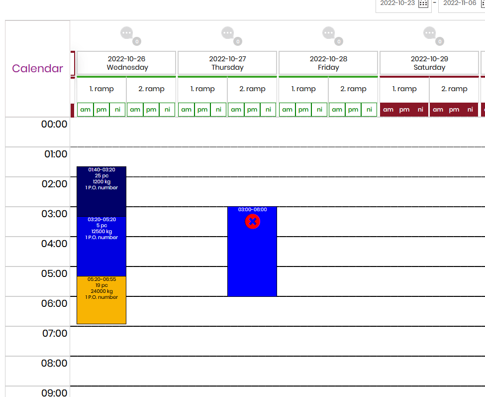Click the end date field 2022-11-06
The image size is (485, 397).
click(x=460, y=3)
